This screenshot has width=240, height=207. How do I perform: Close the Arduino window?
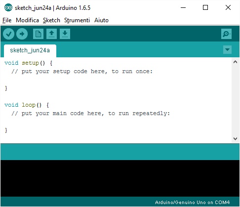click(228, 7)
